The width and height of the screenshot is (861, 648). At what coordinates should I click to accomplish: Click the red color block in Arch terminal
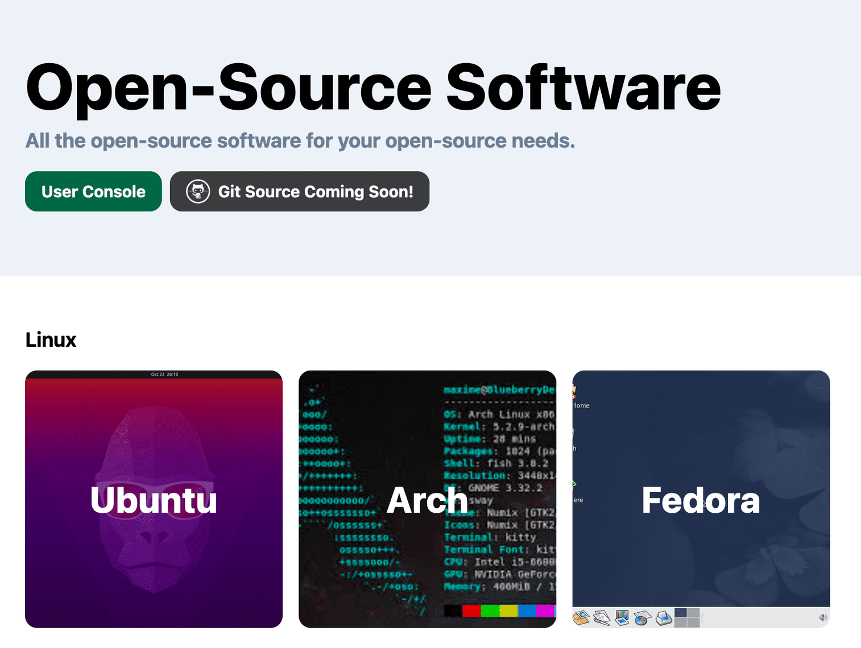pos(471,611)
